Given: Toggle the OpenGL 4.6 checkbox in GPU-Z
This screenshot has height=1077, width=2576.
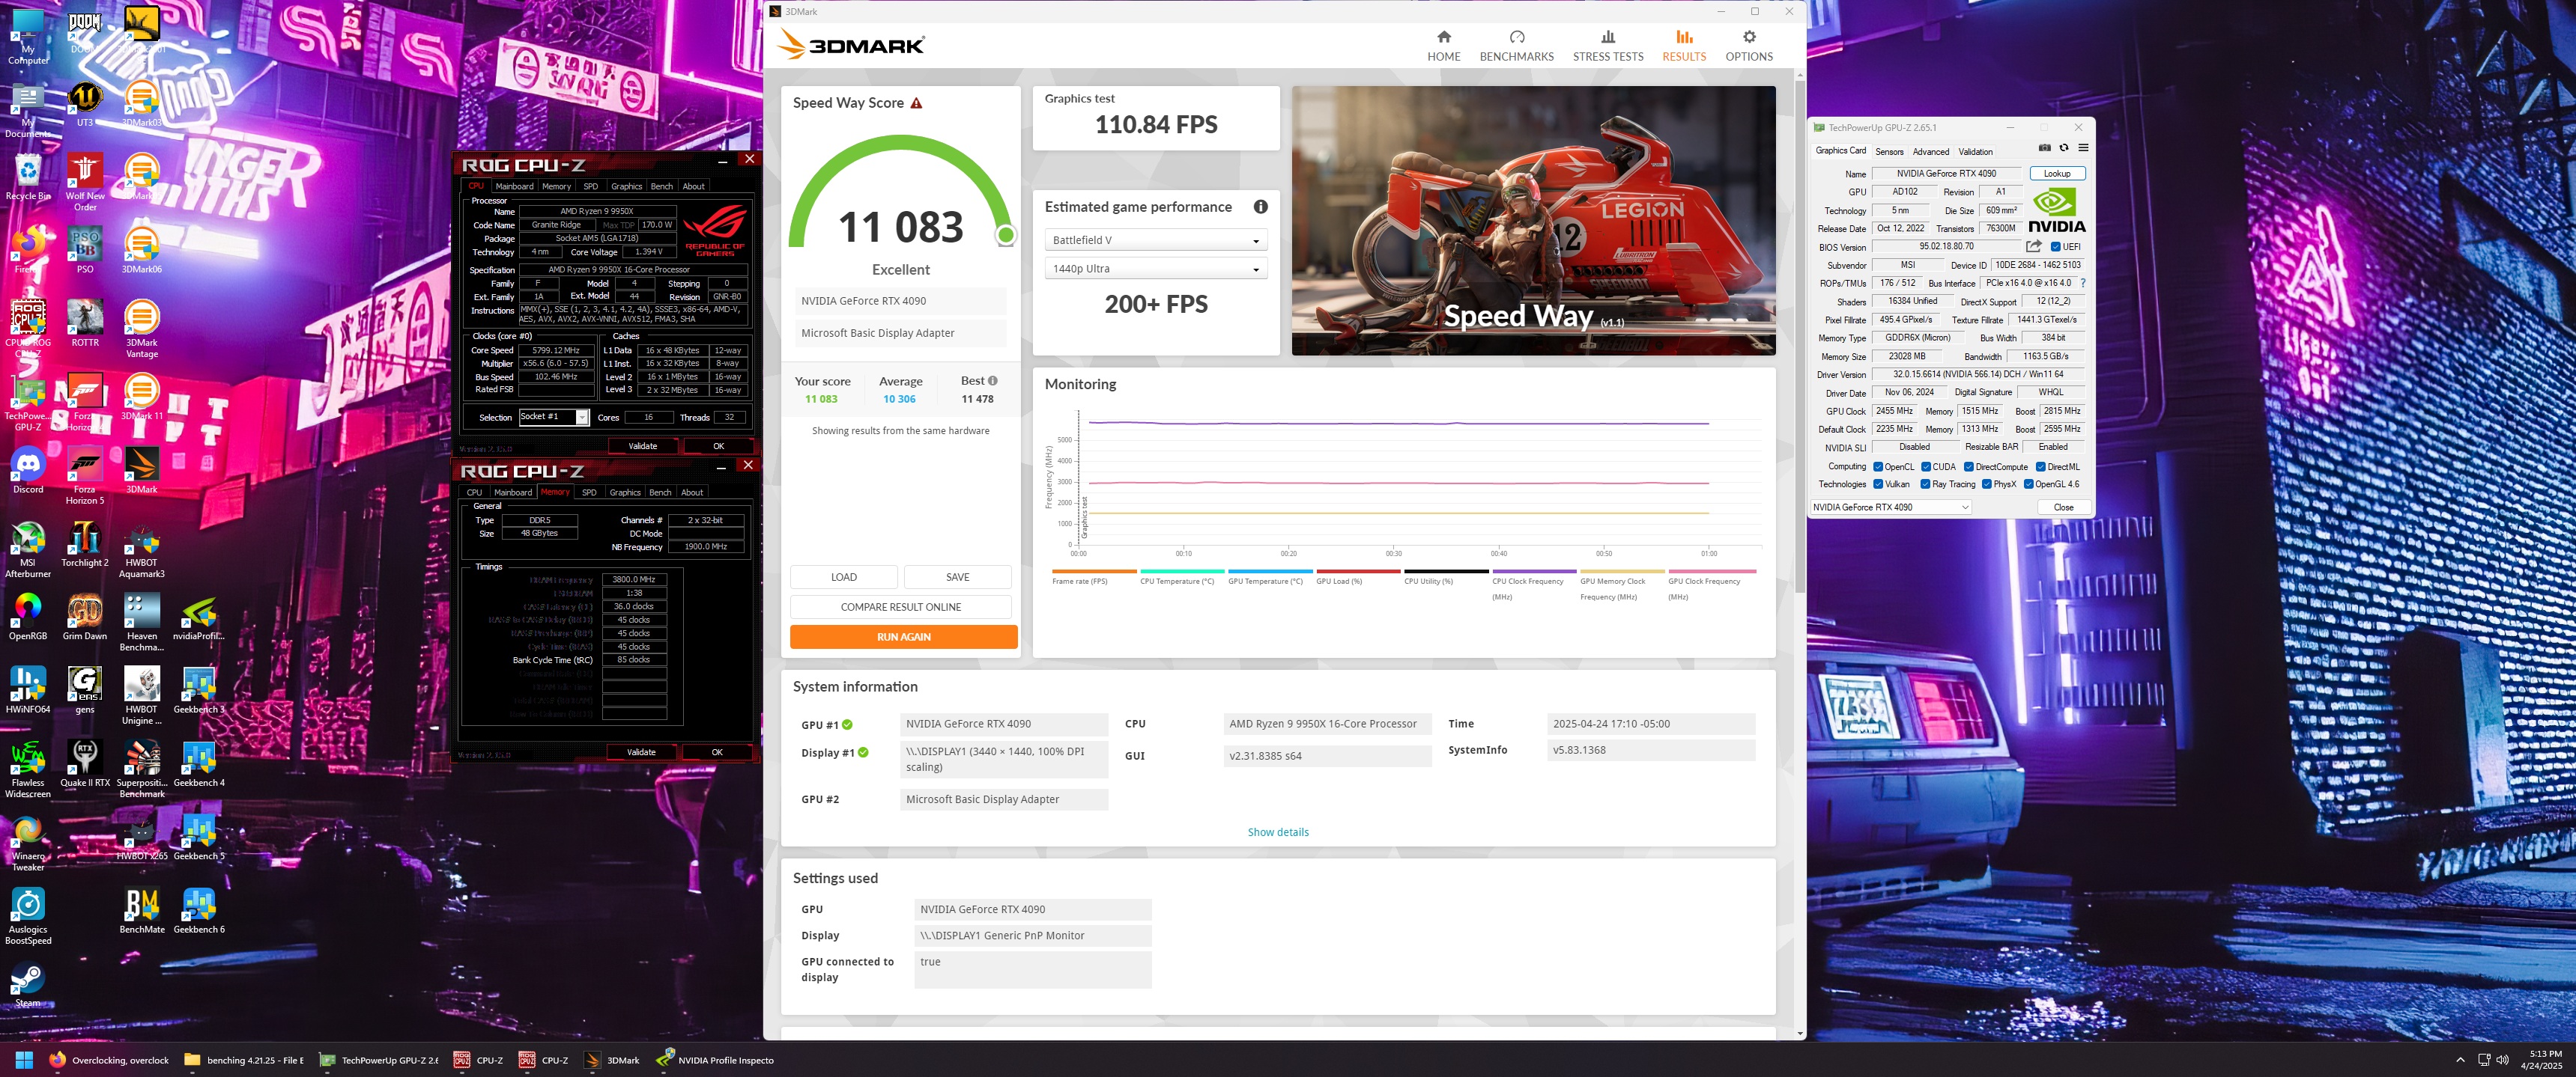Looking at the screenshot, I should click(2028, 484).
